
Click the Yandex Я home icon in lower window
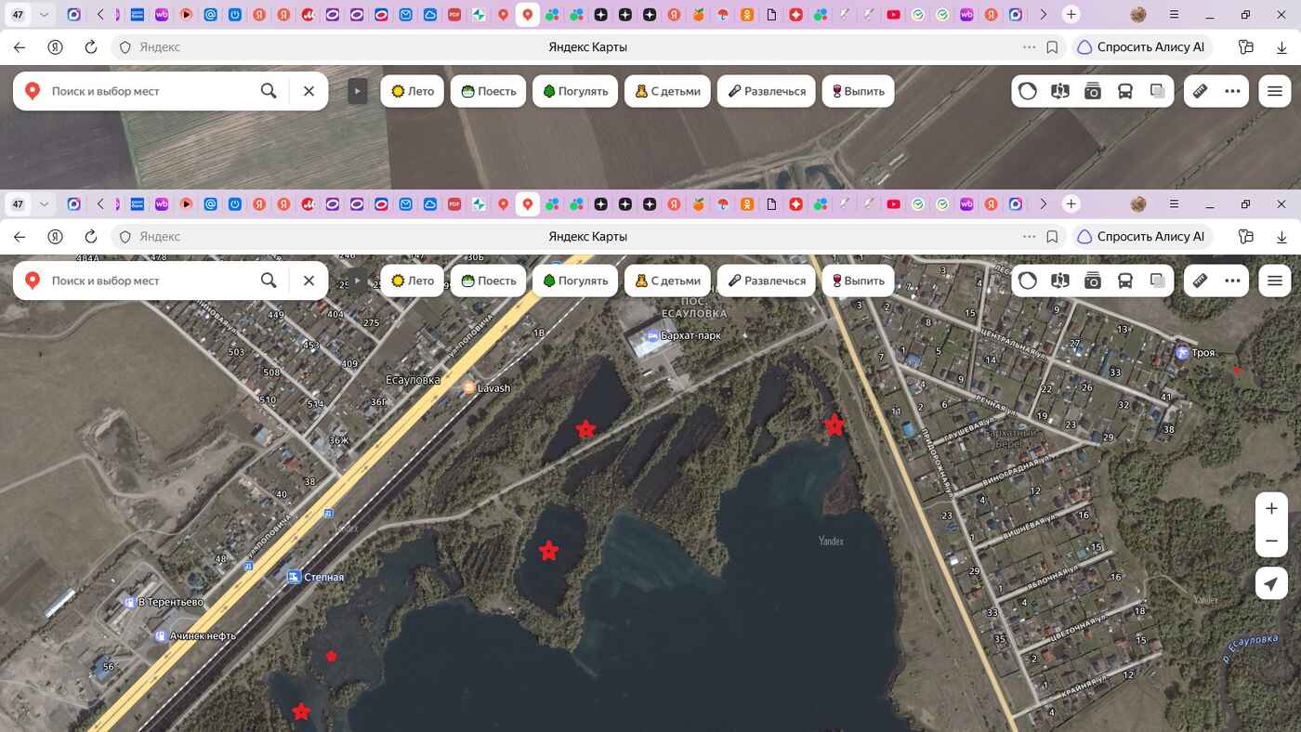(x=55, y=236)
